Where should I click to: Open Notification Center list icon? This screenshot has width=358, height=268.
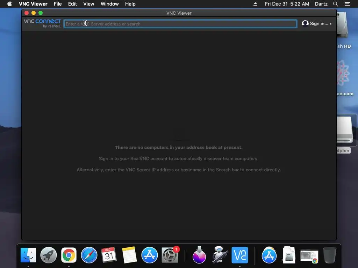point(346,4)
